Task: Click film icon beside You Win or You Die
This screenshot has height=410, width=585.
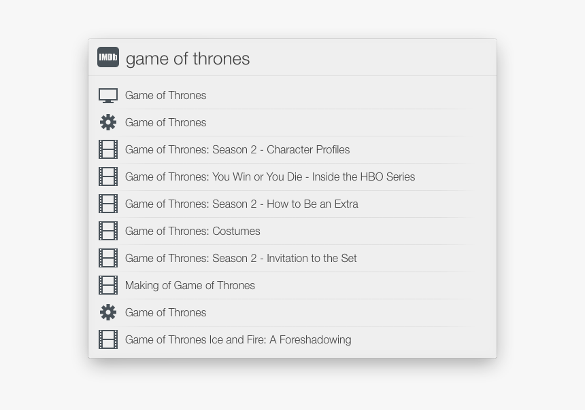Action: click(108, 176)
